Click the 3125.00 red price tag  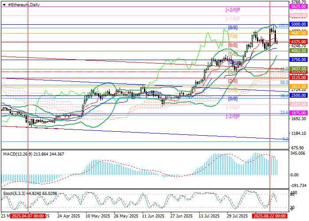click(x=298, y=78)
